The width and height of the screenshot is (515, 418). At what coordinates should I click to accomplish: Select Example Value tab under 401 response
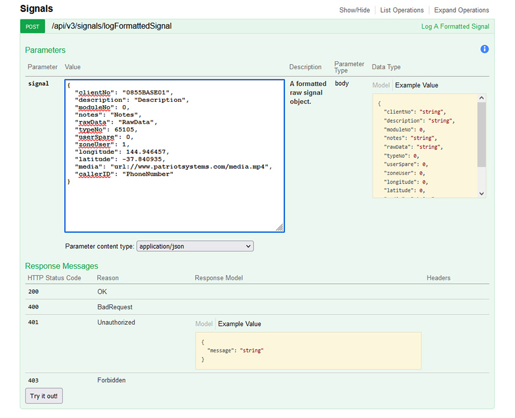coord(239,324)
